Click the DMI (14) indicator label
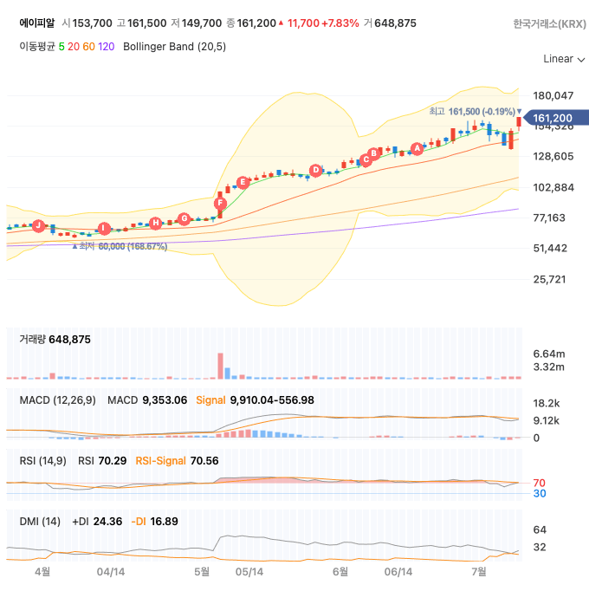This screenshot has width=589, height=604. click(40, 522)
